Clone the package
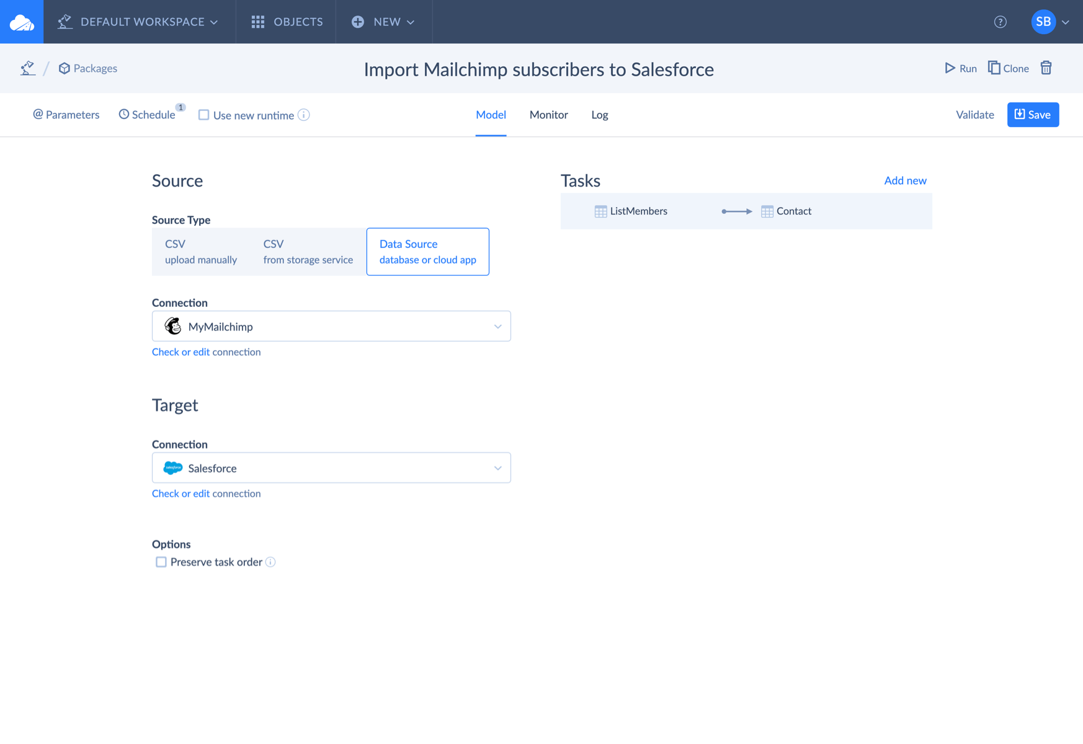1083x744 pixels. point(1008,68)
